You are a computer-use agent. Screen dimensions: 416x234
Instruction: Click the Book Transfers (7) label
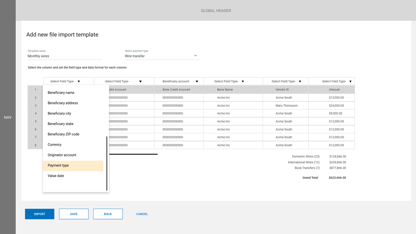(x=307, y=168)
